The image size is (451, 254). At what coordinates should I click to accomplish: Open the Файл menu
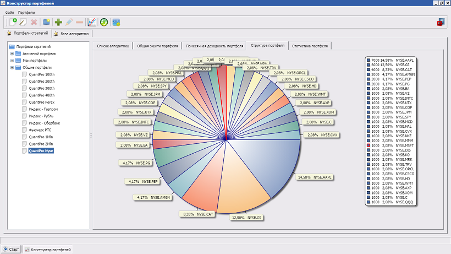tap(9, 12)
